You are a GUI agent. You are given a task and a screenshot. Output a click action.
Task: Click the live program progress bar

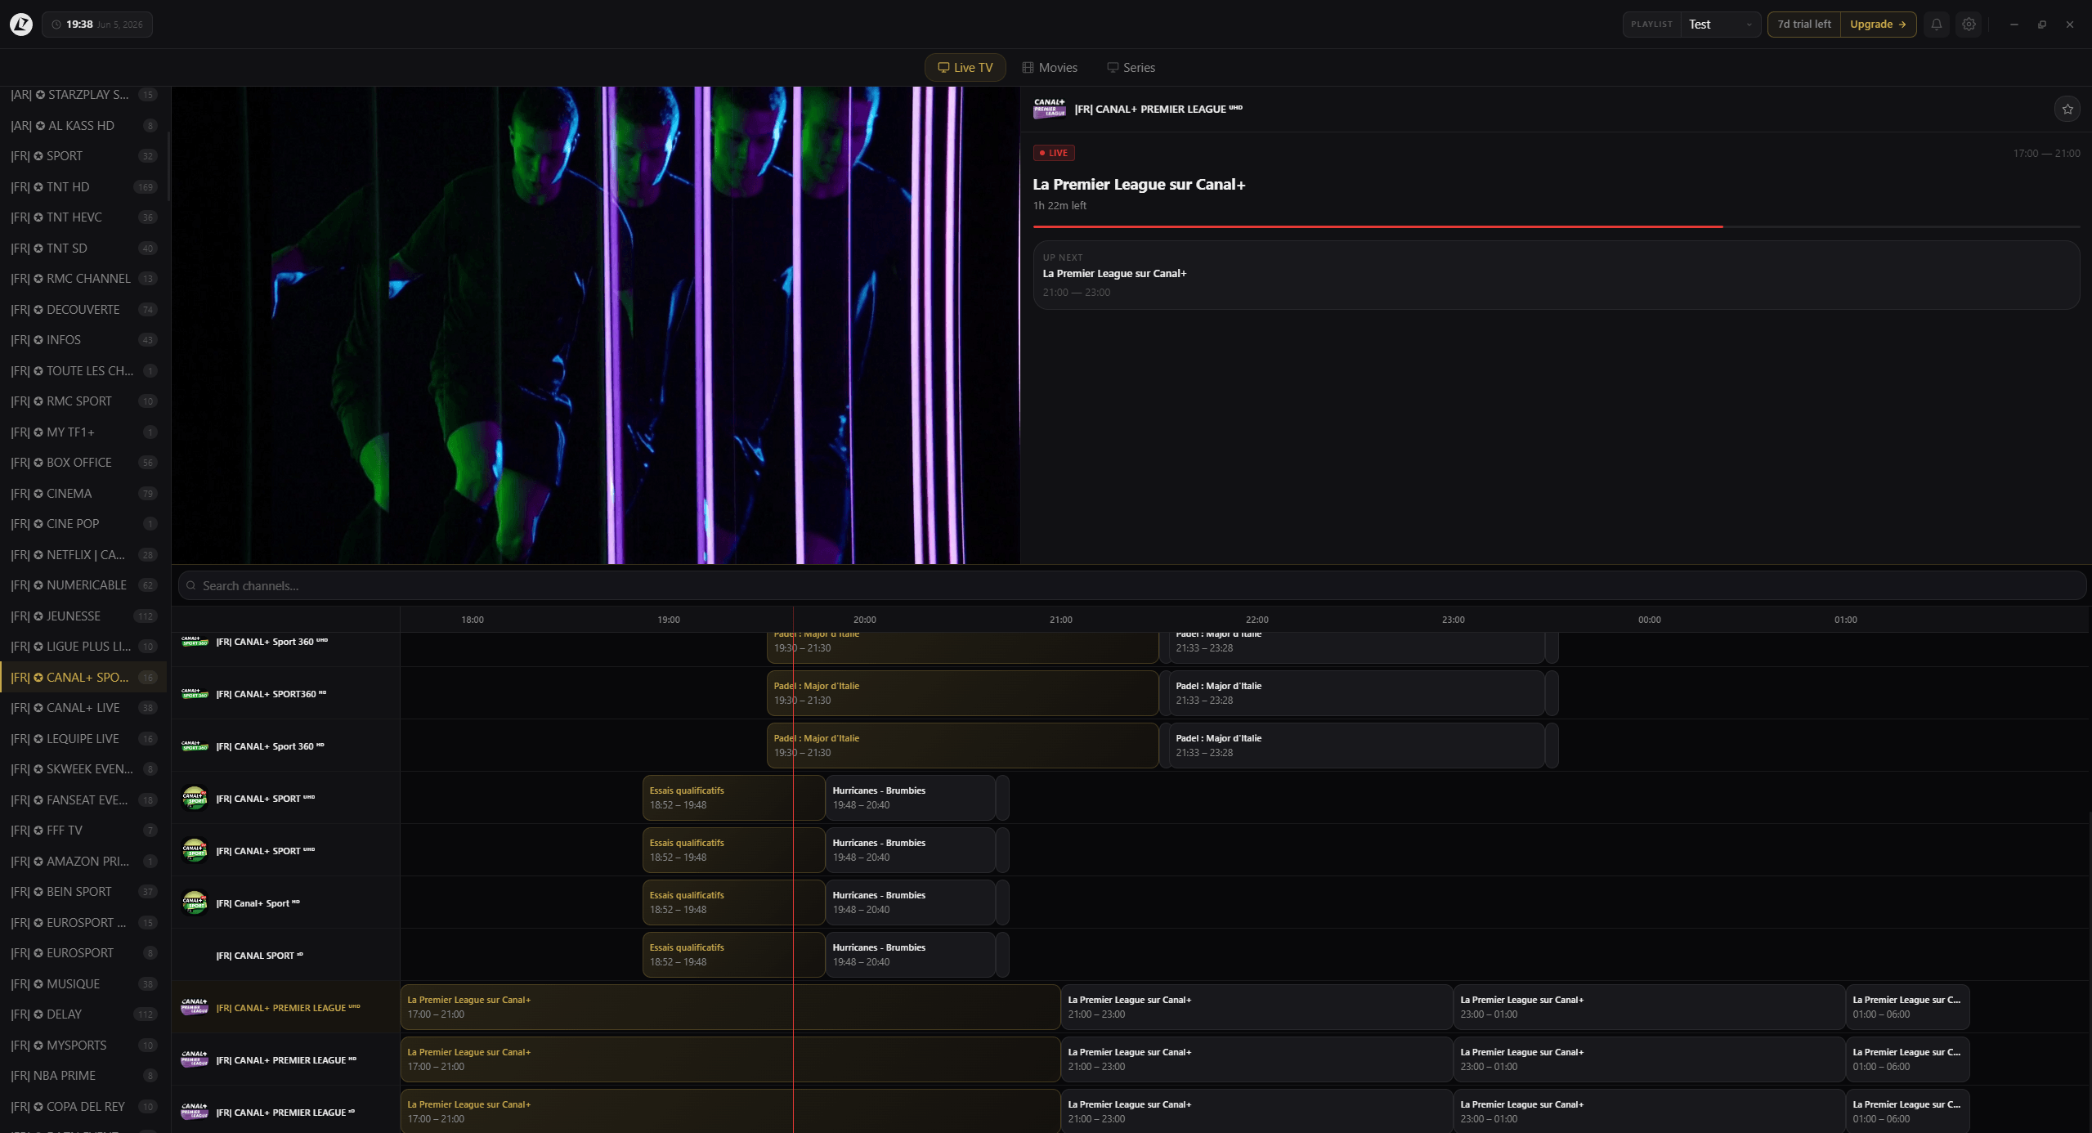coord(1557,226)
